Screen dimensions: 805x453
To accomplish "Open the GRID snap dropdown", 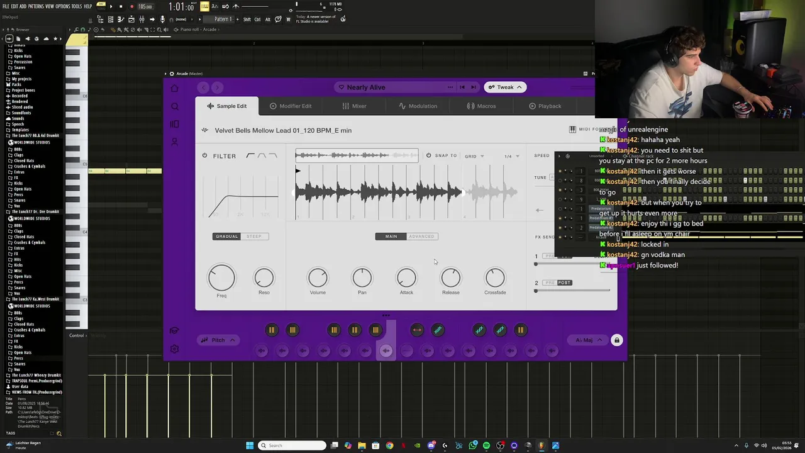I will tap(474, 156).
